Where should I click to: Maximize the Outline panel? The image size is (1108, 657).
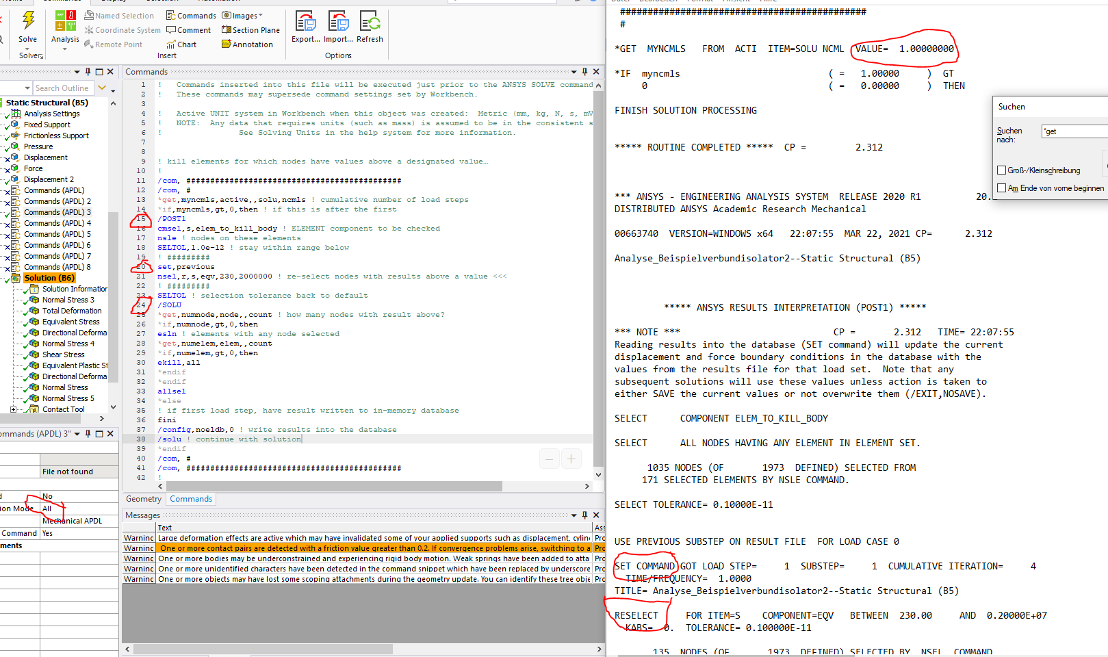point(99,71)
